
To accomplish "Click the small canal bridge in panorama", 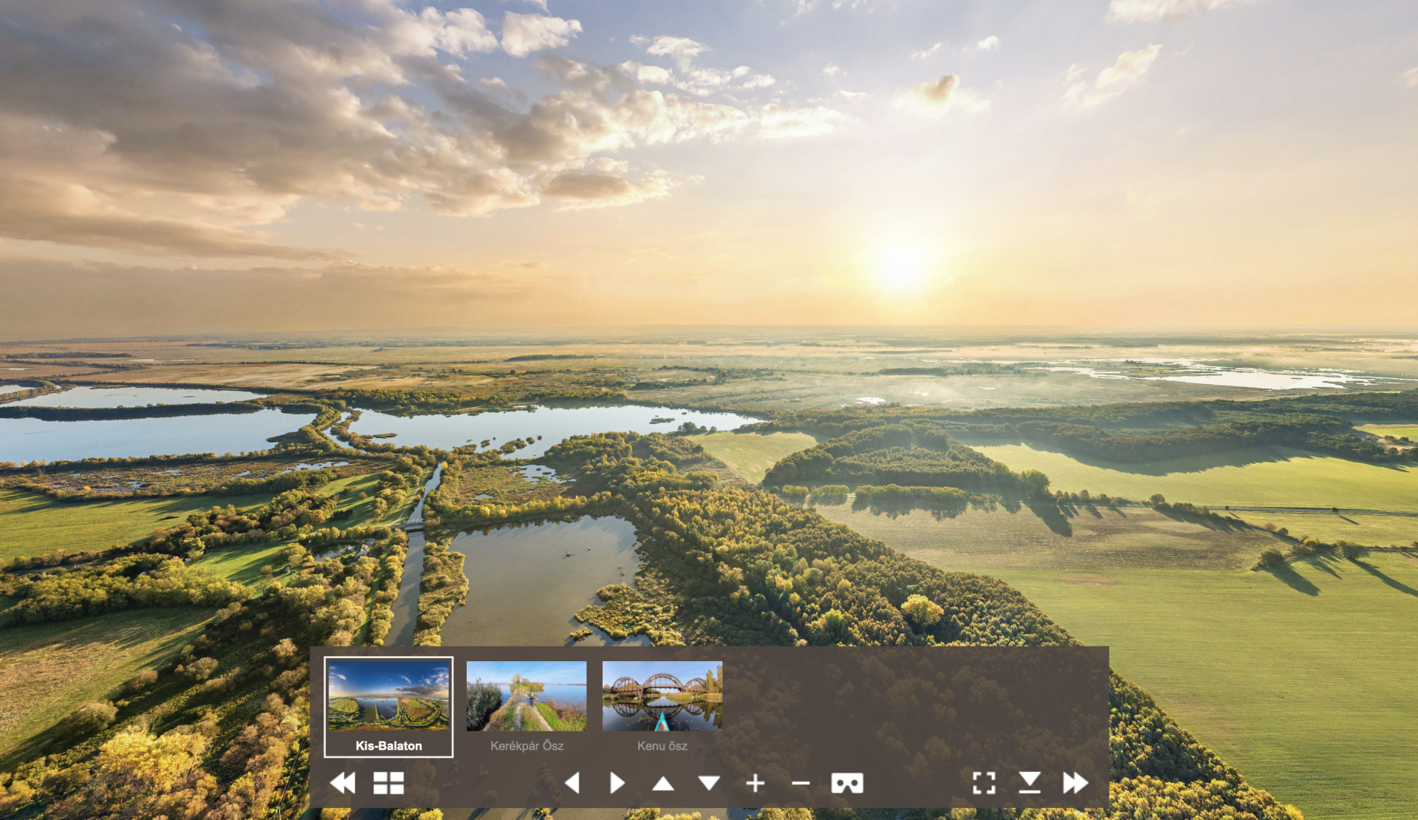I will pyautogui.click(x=414, y=525).
